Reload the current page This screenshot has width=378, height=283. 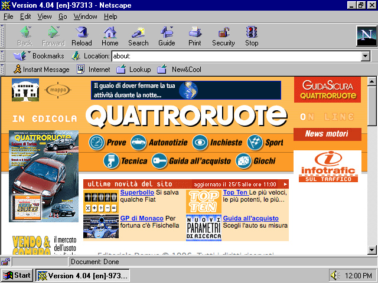(82, 36)
